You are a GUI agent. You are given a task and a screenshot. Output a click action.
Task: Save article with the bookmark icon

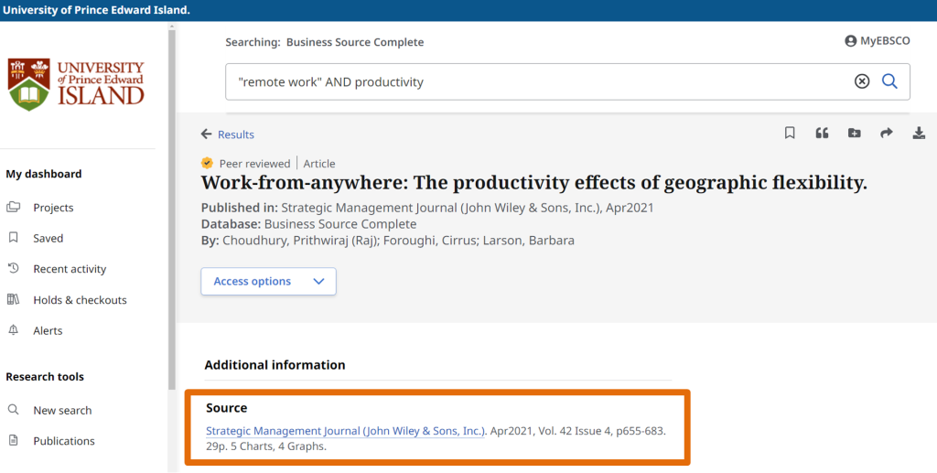[x=790, y=133]
